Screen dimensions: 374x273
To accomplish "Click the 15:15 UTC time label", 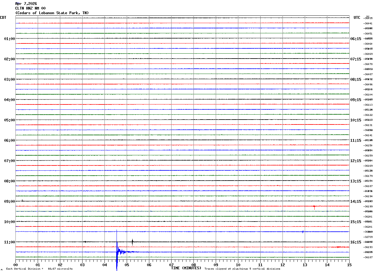I will (356, 222).
